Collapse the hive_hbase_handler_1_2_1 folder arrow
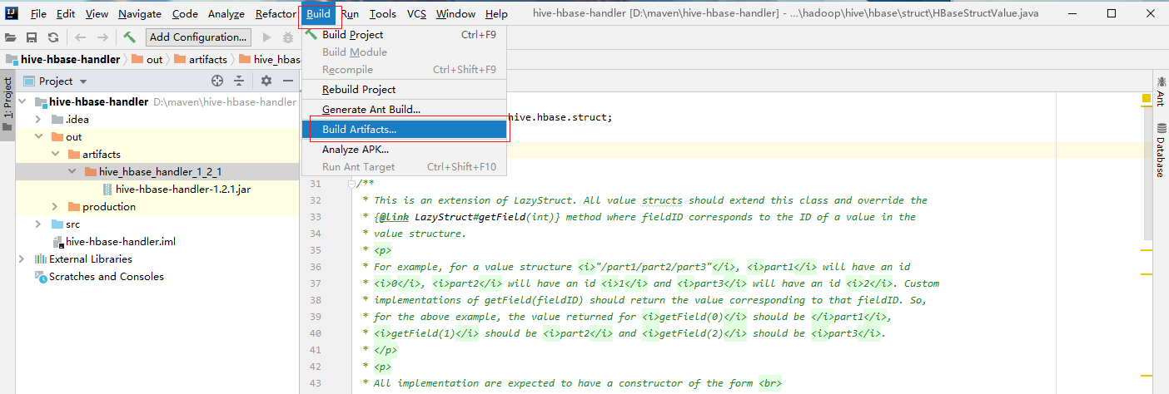Viewport: 1169px width, 394px height. [72, 172]
